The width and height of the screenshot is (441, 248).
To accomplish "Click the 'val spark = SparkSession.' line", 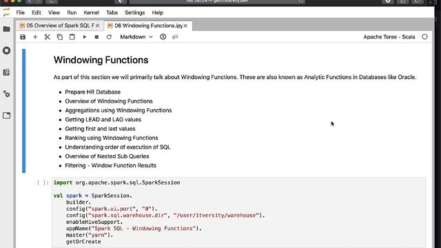I will [x=93, y=196].
